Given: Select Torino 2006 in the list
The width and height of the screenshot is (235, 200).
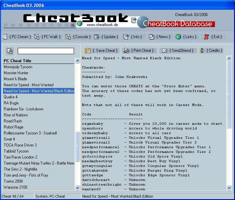Looking at the screenshot, I should point(39,181).
